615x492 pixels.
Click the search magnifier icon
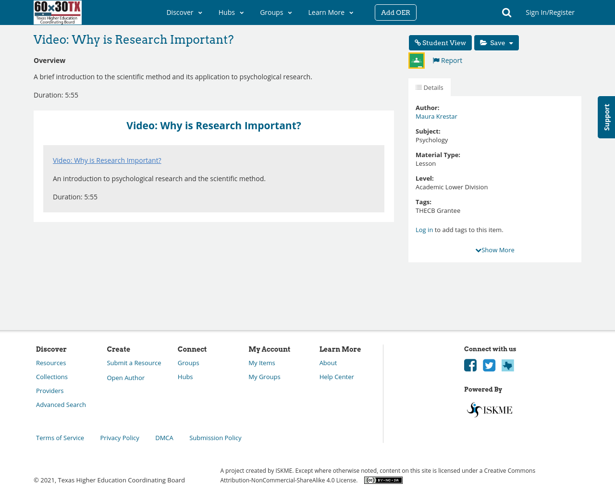click(x=506, y=12)
